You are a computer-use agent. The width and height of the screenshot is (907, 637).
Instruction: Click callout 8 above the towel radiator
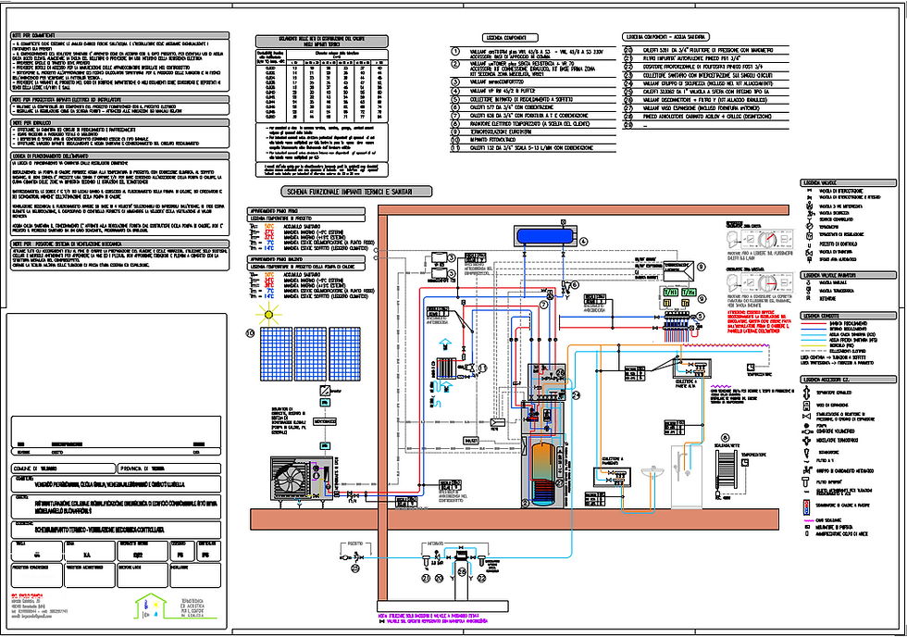[x=726, y=438]
